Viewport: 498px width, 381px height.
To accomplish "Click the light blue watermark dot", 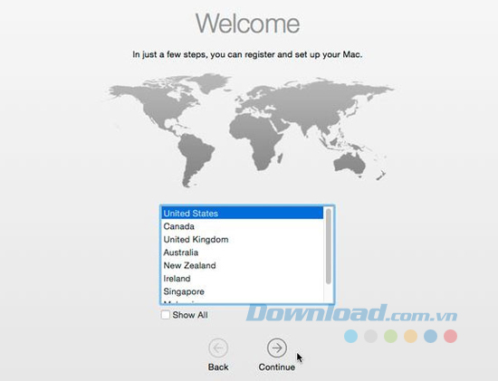I will (x=350, y=337).
